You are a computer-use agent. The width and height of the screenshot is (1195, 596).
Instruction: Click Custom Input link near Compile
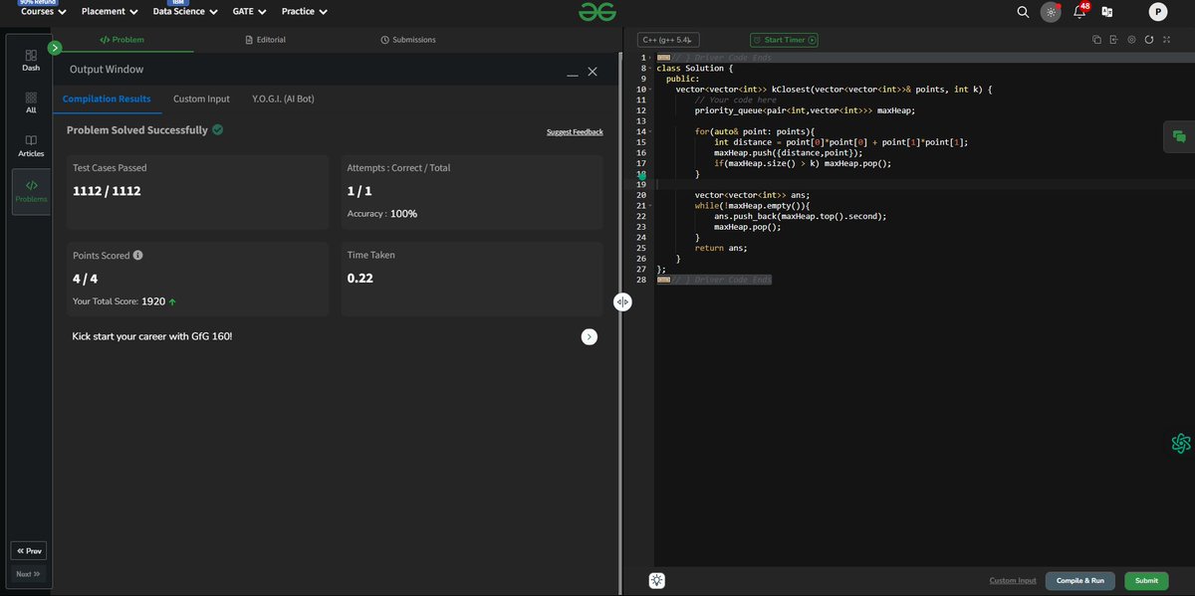point(1013,580)
